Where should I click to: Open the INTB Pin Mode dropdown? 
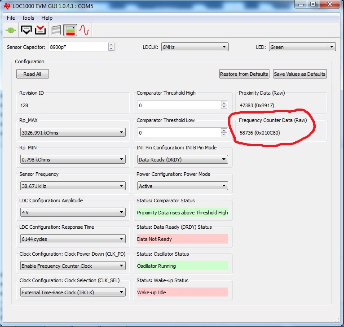[x=182, y=159]
